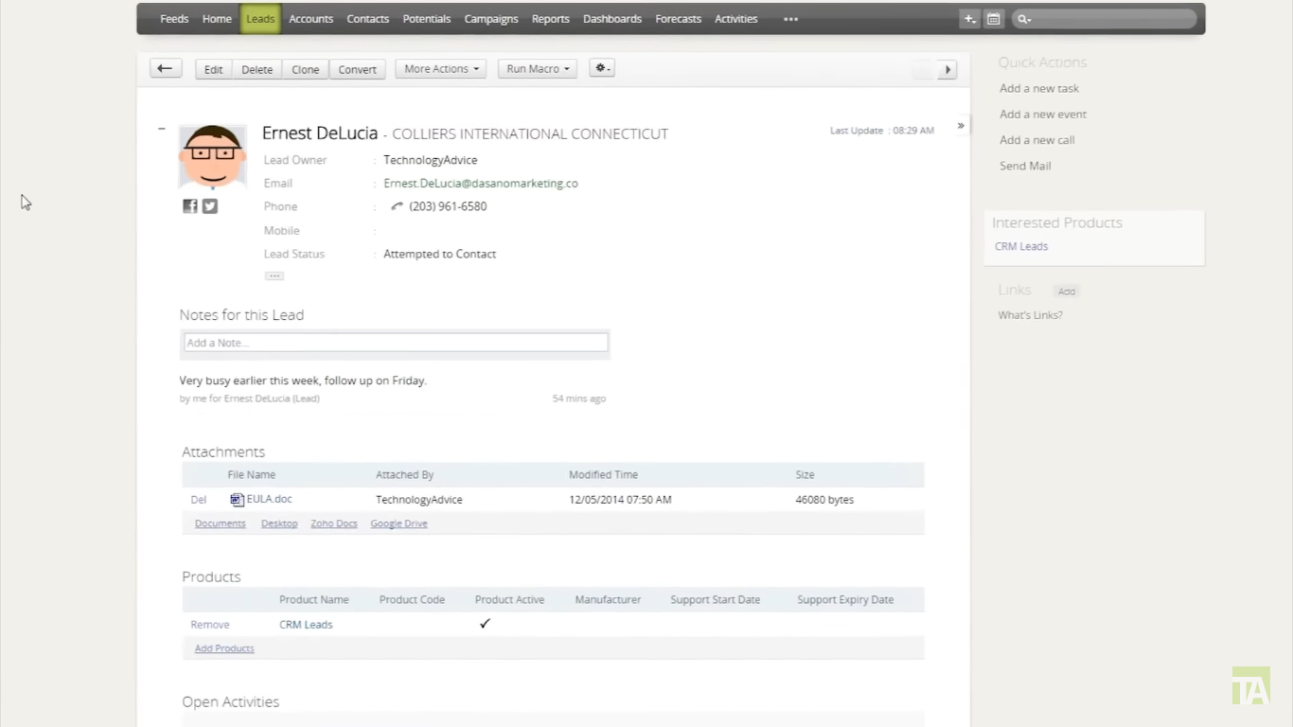
Task: Click Add a new task
Action: [x=1039, y=88]
